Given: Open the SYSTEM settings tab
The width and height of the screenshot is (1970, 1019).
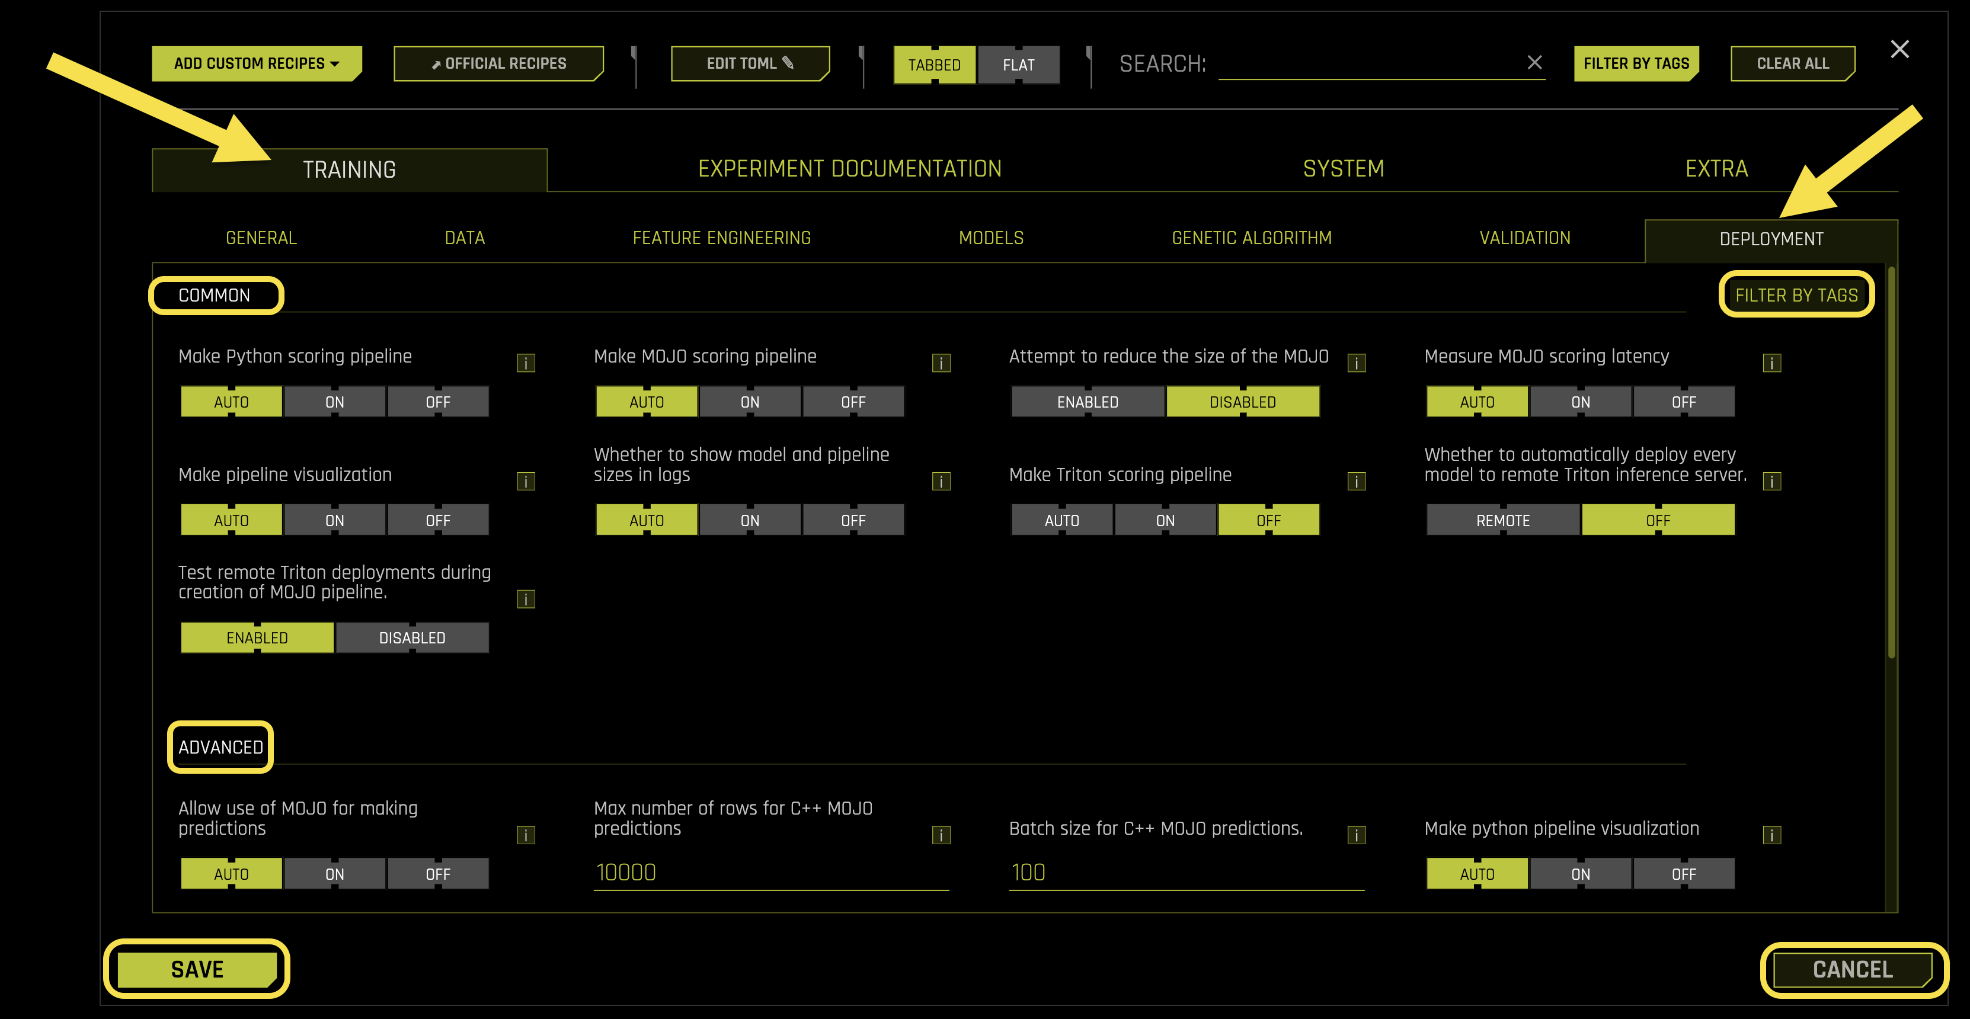Looking at the screenshot, I should (1344, 168).
